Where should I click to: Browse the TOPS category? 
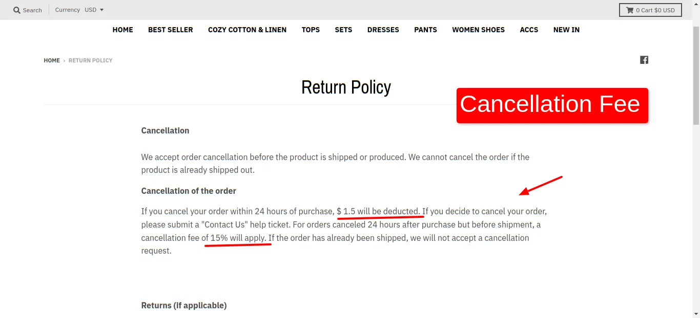pyautogui.click(x=311, y=30)
